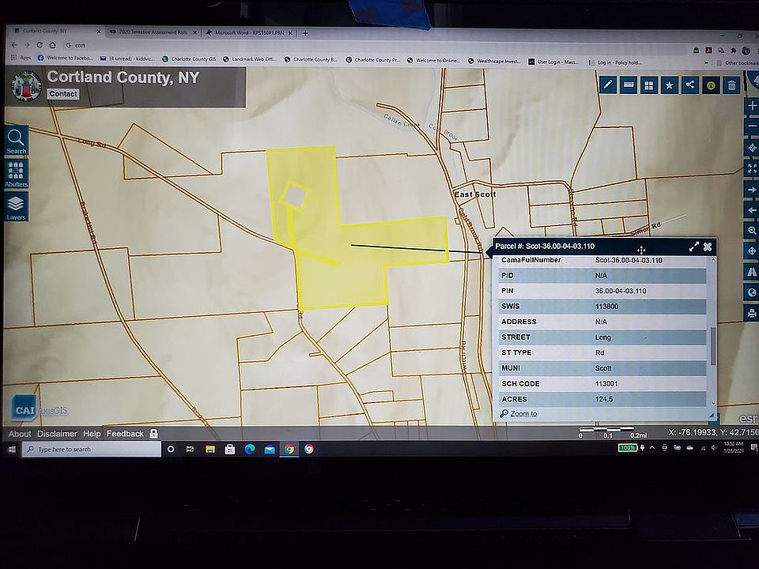Click the browser reload button
759x569 pixels.
[40, 45]
